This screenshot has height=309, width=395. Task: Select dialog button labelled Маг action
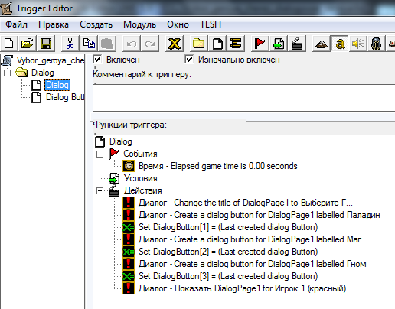click(x=250, y=239)
